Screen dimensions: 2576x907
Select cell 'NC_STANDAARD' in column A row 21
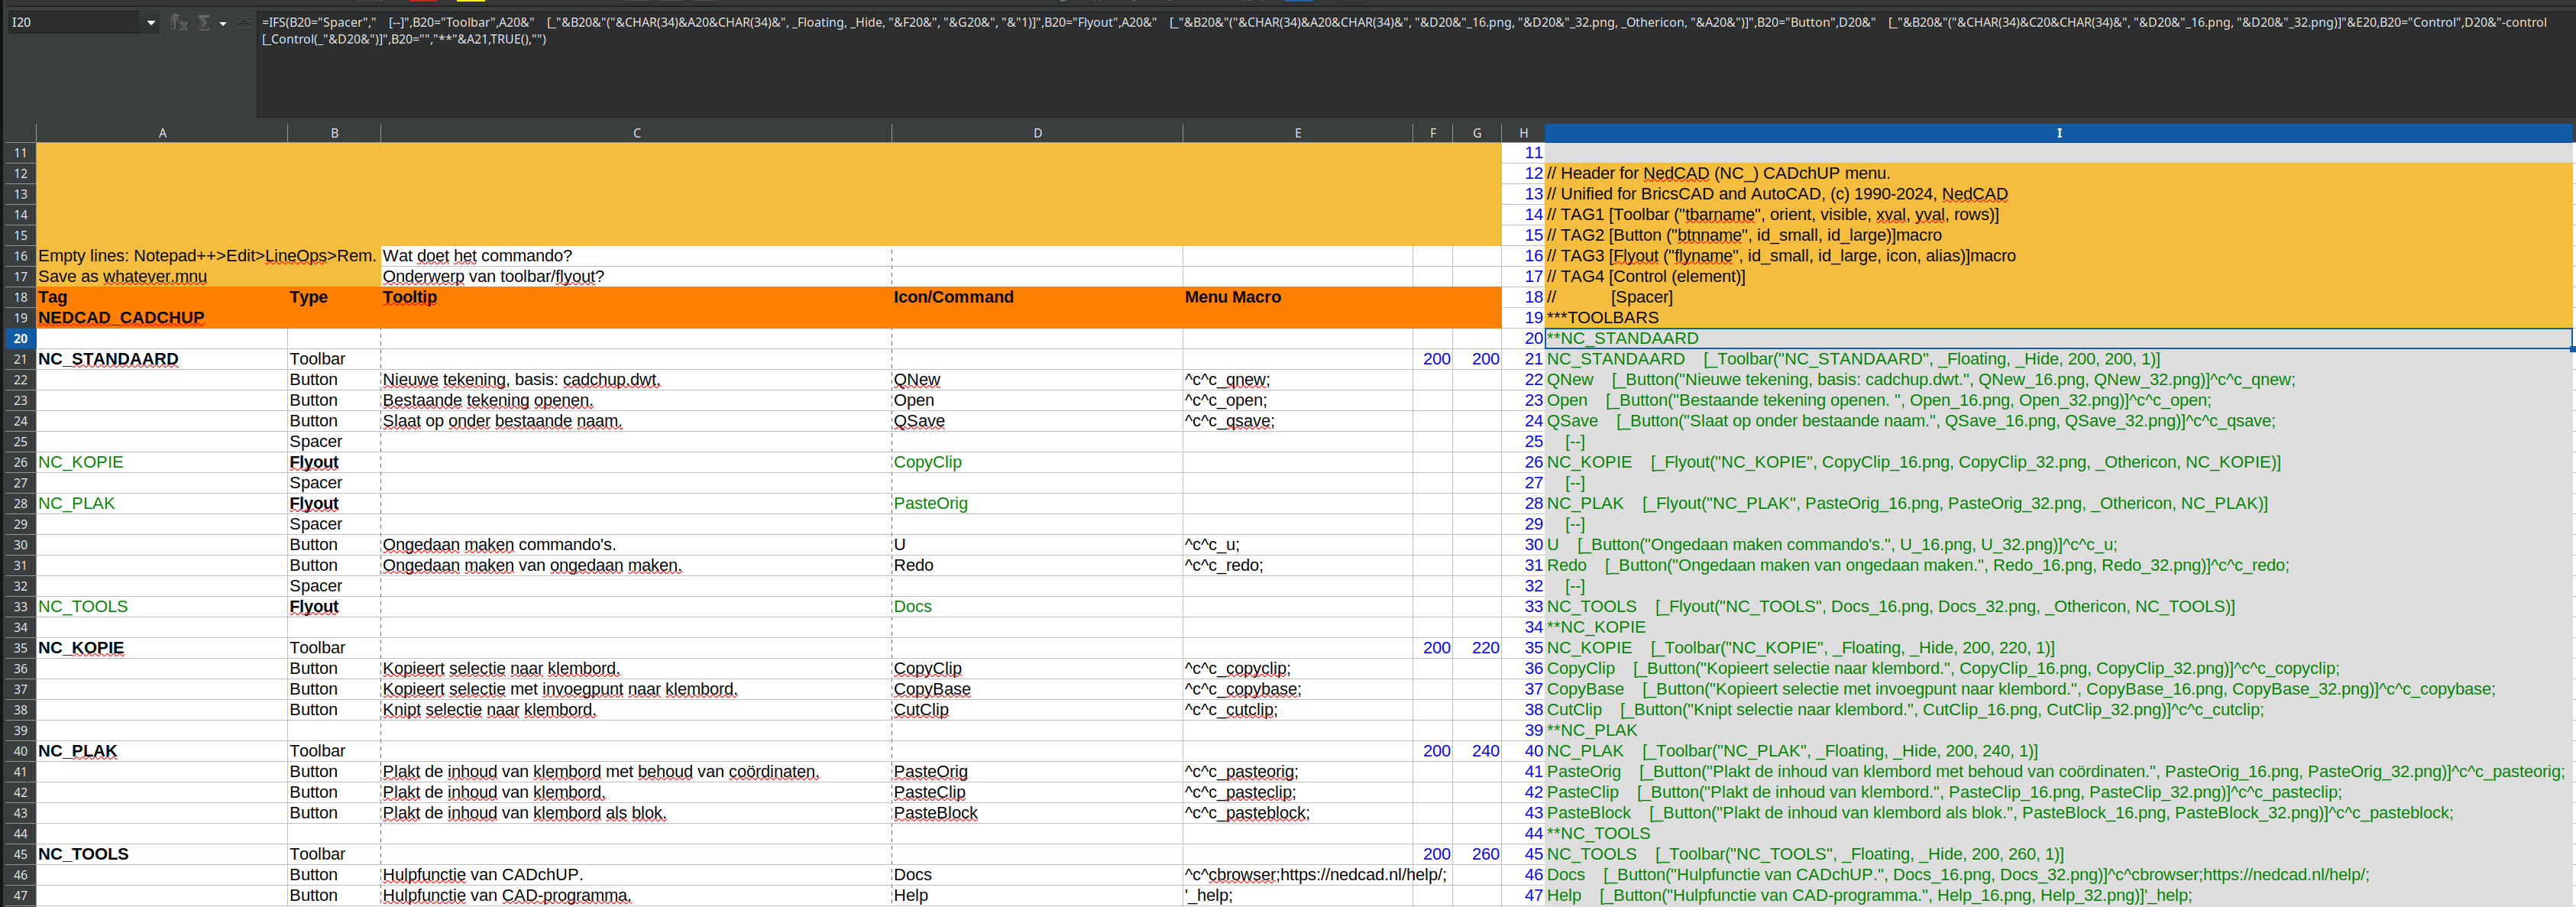point(162,359)
